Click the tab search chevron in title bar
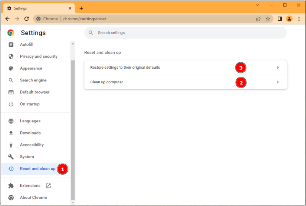Viewport: 306px width, 206px height. [257, 5]
